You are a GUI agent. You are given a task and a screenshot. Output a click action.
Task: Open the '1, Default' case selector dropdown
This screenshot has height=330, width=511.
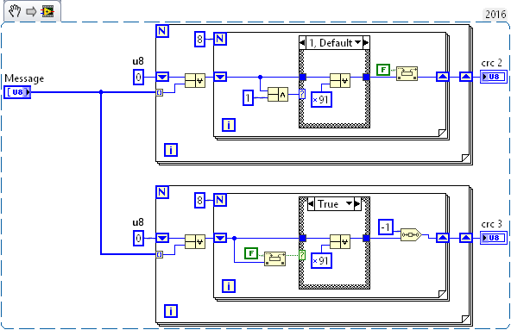[358, 42]
